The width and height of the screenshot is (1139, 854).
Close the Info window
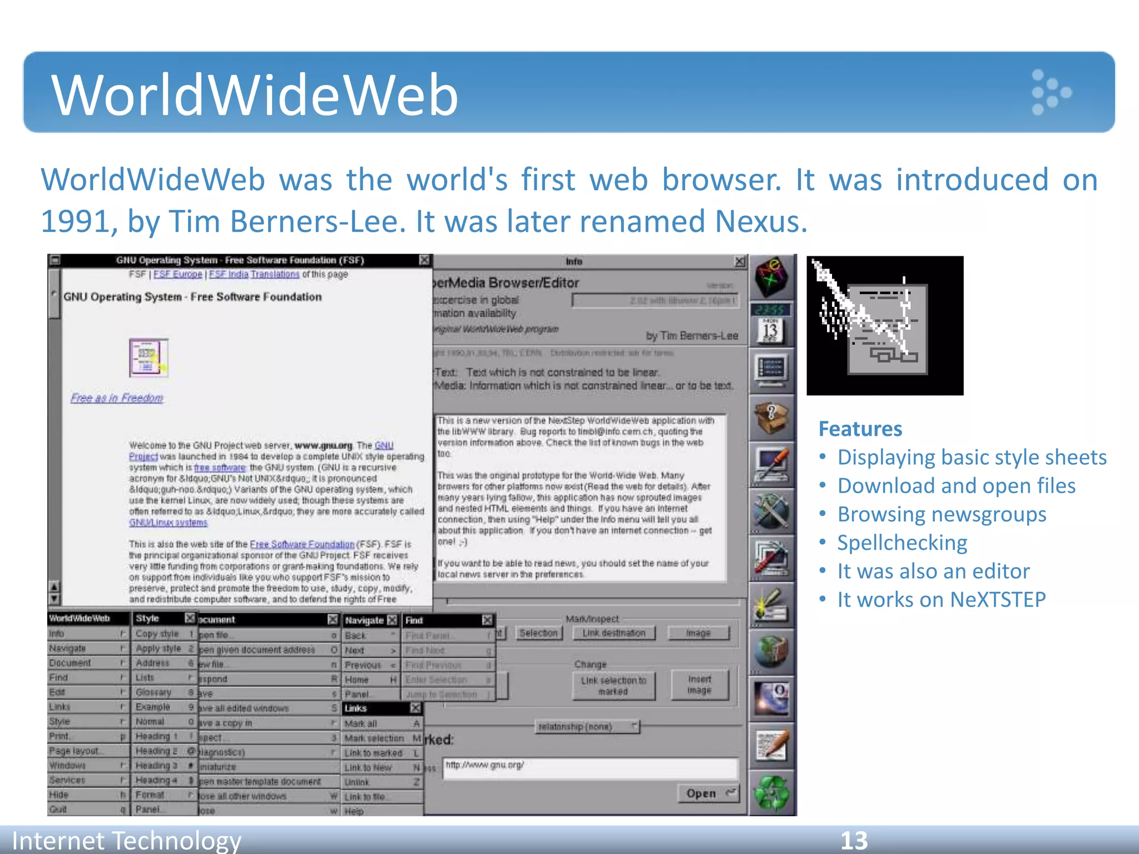pyautogui.click(x=740, y=261)
